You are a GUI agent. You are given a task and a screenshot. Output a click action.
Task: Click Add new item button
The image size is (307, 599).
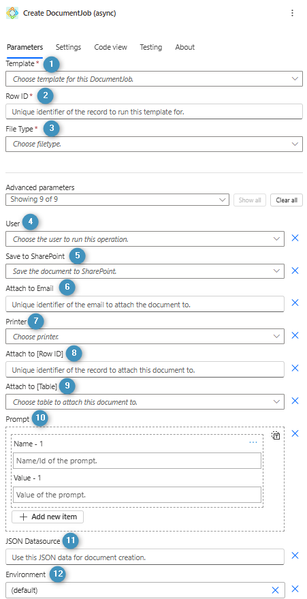[48, 517]
